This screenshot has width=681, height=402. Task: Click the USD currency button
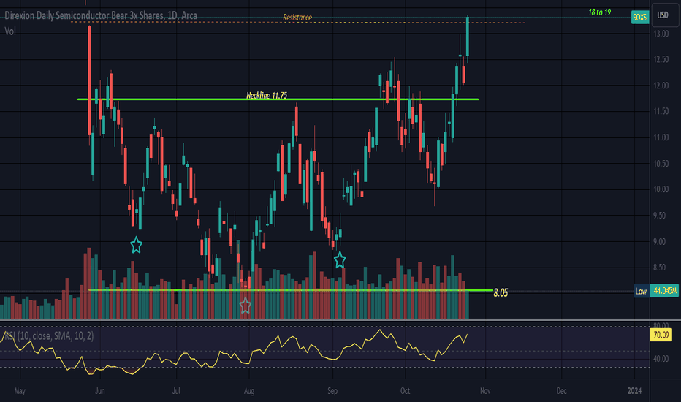point(663,15)
